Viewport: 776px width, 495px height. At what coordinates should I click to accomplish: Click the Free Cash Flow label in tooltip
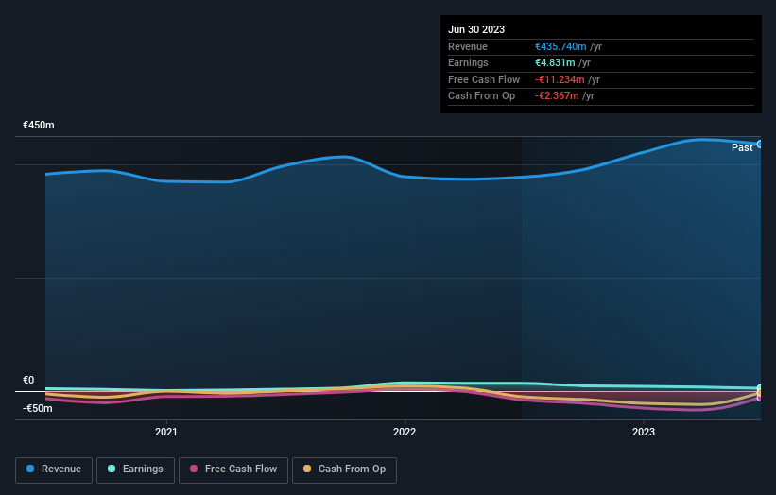(484, 79)
